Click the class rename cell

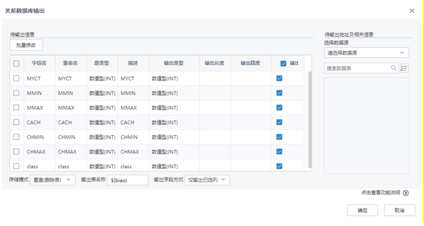(71, 166)
